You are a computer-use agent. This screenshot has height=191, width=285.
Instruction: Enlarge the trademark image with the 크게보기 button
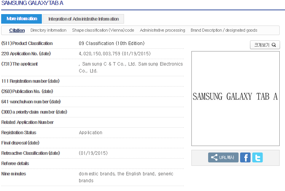(x=265, y=45)
